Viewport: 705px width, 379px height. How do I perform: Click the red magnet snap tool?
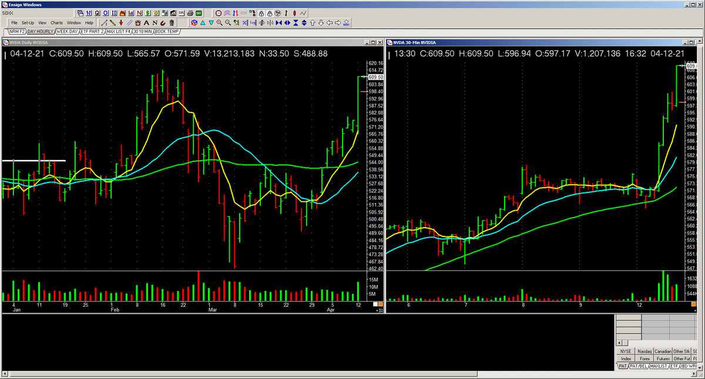(163, 23)
